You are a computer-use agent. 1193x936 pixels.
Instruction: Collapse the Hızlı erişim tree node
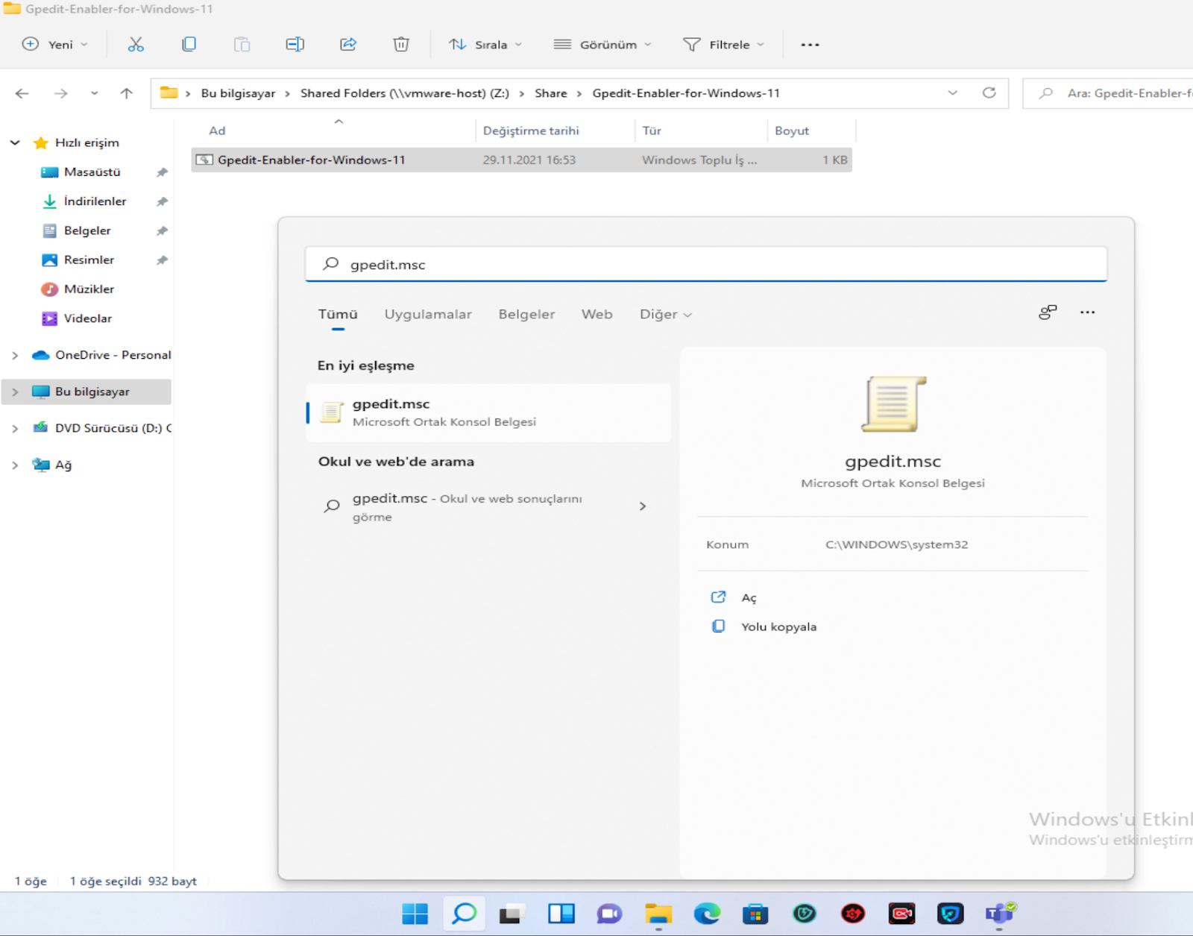15,142
